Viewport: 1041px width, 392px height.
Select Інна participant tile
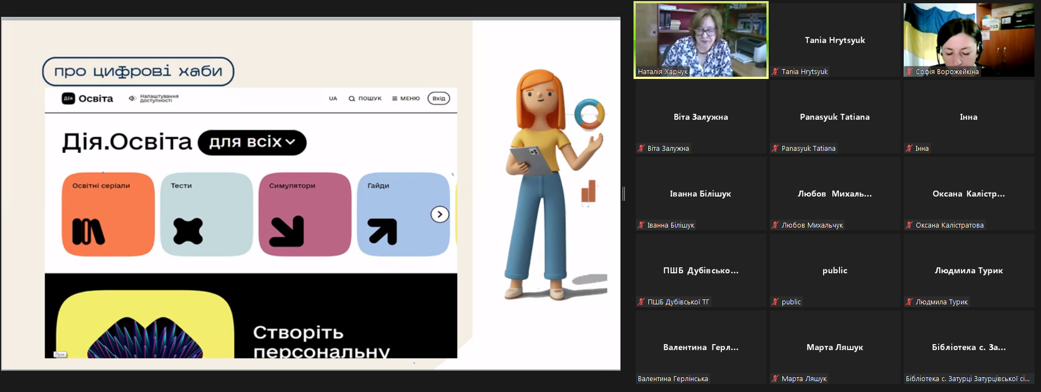coord(969,117)
